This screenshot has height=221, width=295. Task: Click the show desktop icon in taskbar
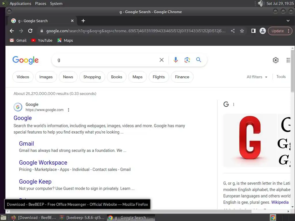[3, 218]
